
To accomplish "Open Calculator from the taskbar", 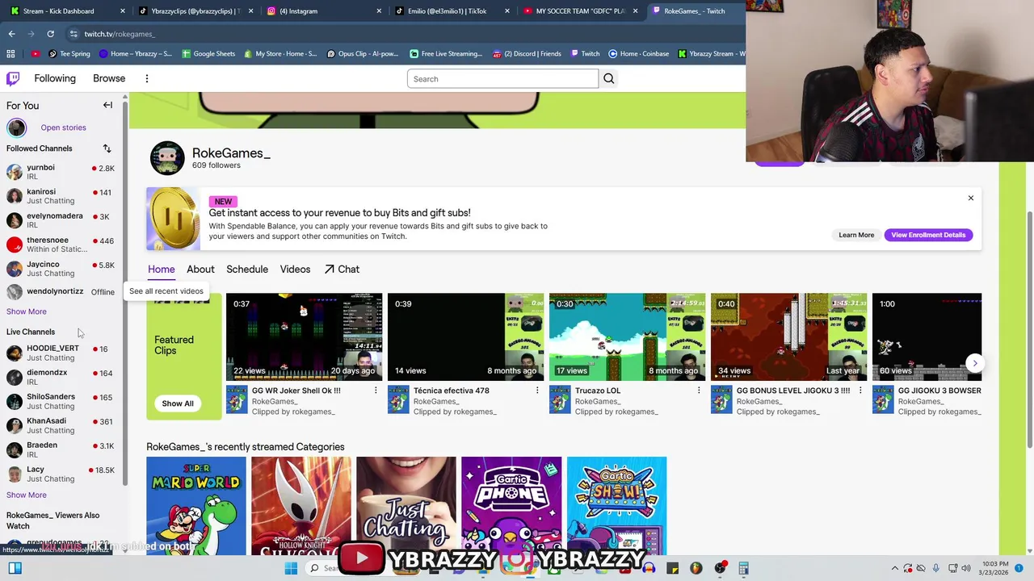I will coord(743,568).
